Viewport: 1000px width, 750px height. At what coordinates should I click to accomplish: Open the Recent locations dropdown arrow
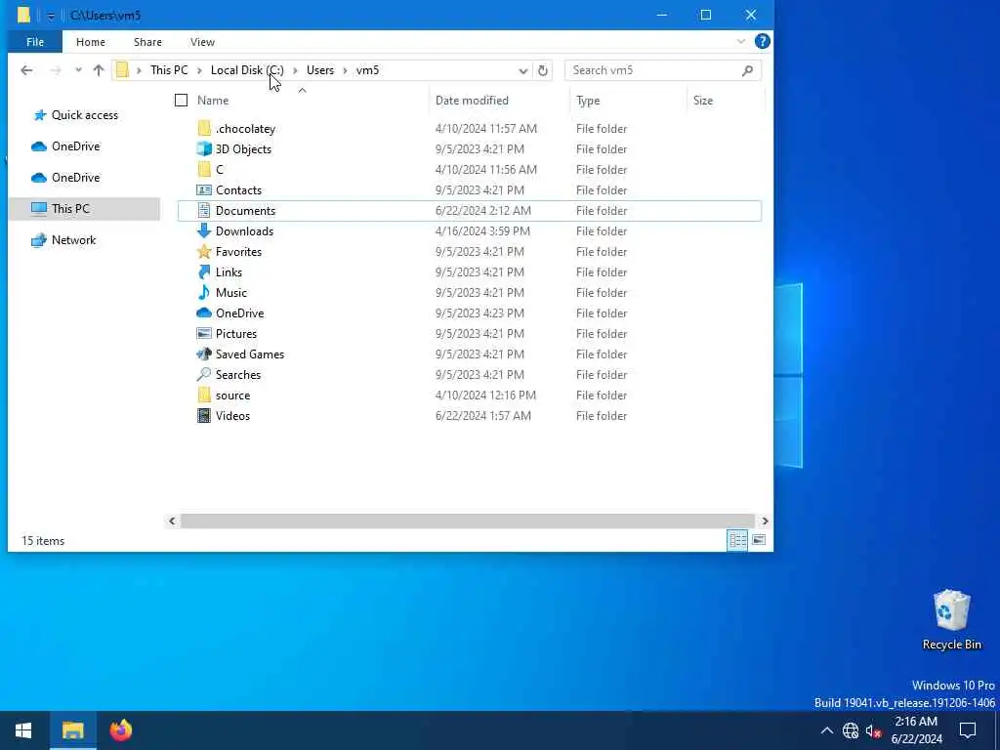78,70
